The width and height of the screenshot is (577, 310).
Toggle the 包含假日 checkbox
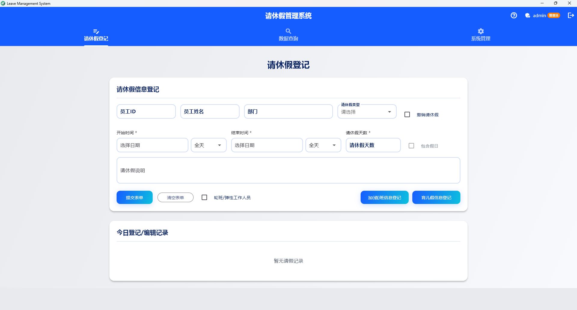pos(411,146)
